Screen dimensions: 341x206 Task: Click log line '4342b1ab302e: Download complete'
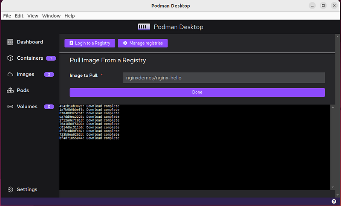89,106
